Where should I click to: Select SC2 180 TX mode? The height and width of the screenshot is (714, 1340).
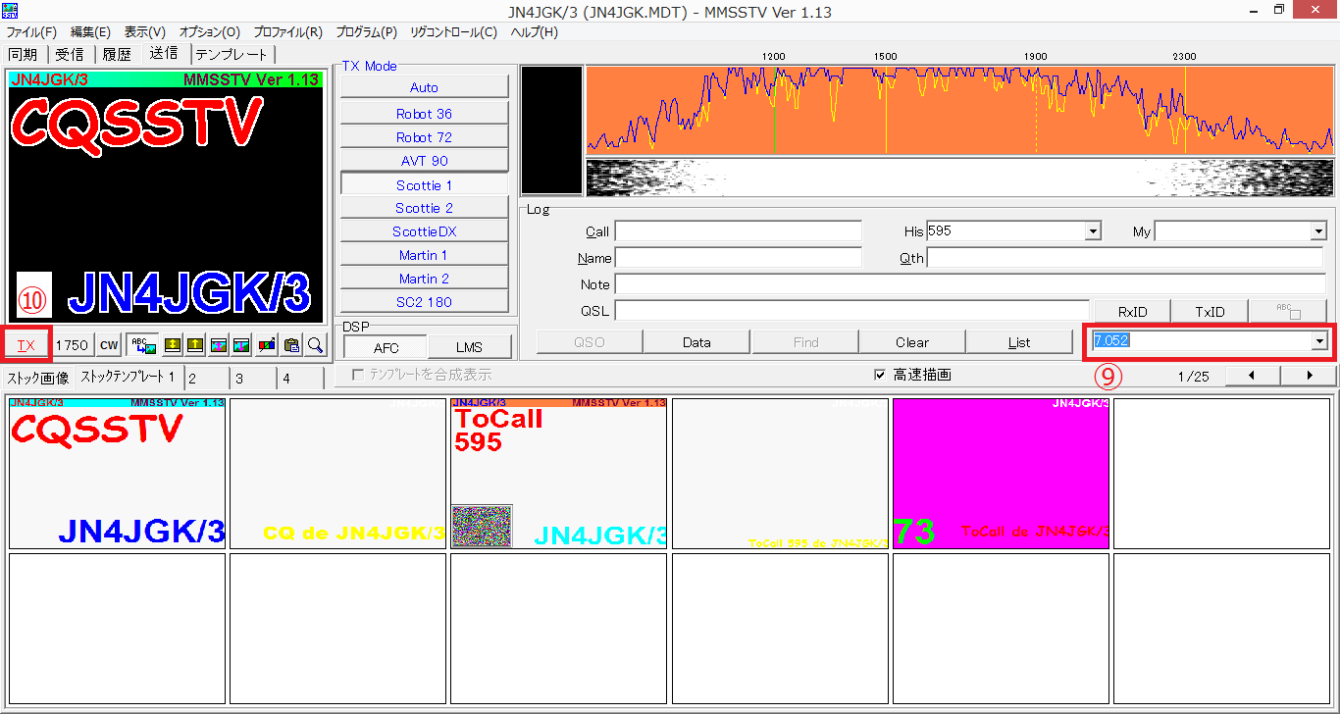click(425, 302)
